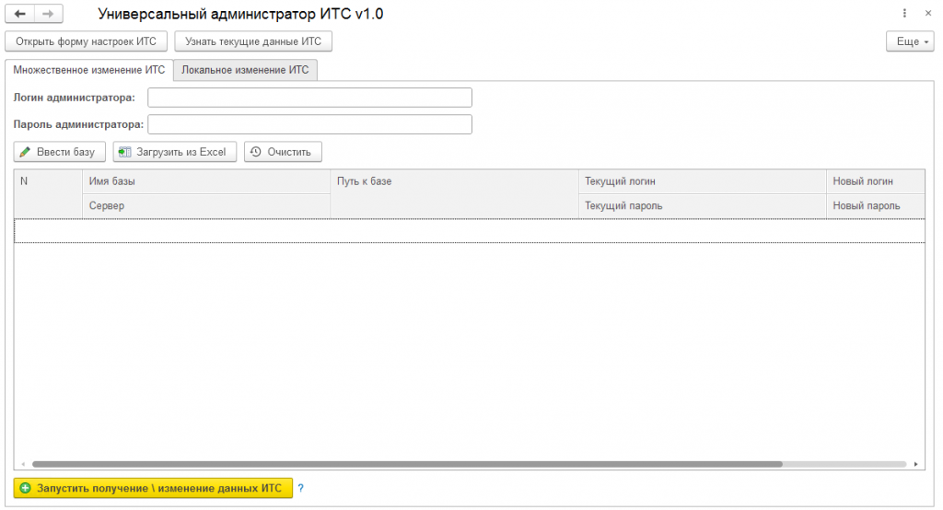The height and width of the screenshot is (510, 943).
Task: Open help via the blue question mark
Action: tap(301, 488)
